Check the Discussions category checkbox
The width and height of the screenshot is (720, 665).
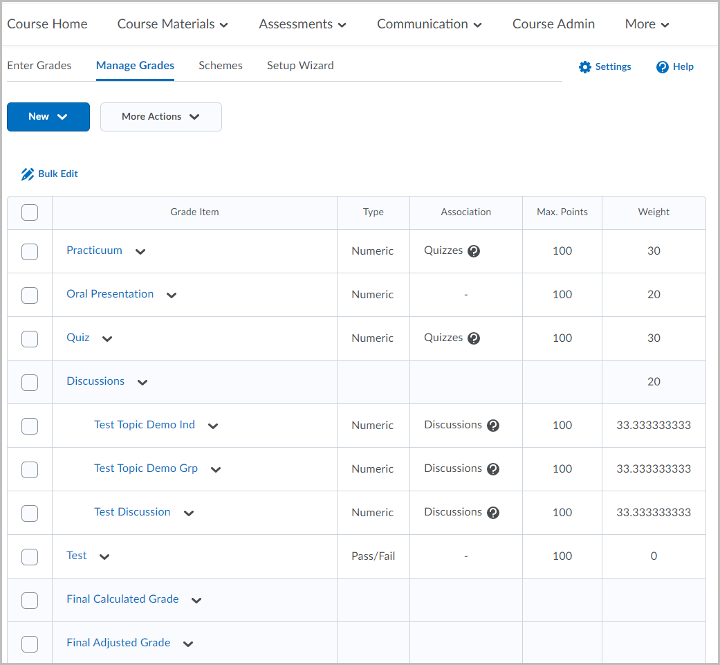(x=30, y=383)
